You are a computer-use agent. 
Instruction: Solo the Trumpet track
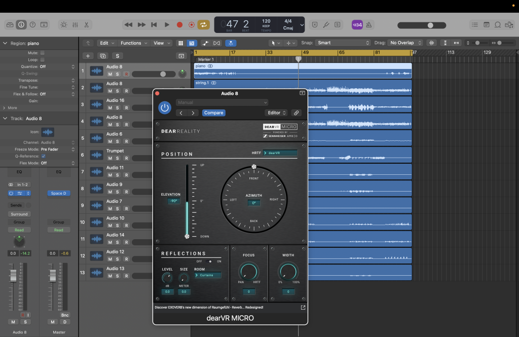coord(118,158)
